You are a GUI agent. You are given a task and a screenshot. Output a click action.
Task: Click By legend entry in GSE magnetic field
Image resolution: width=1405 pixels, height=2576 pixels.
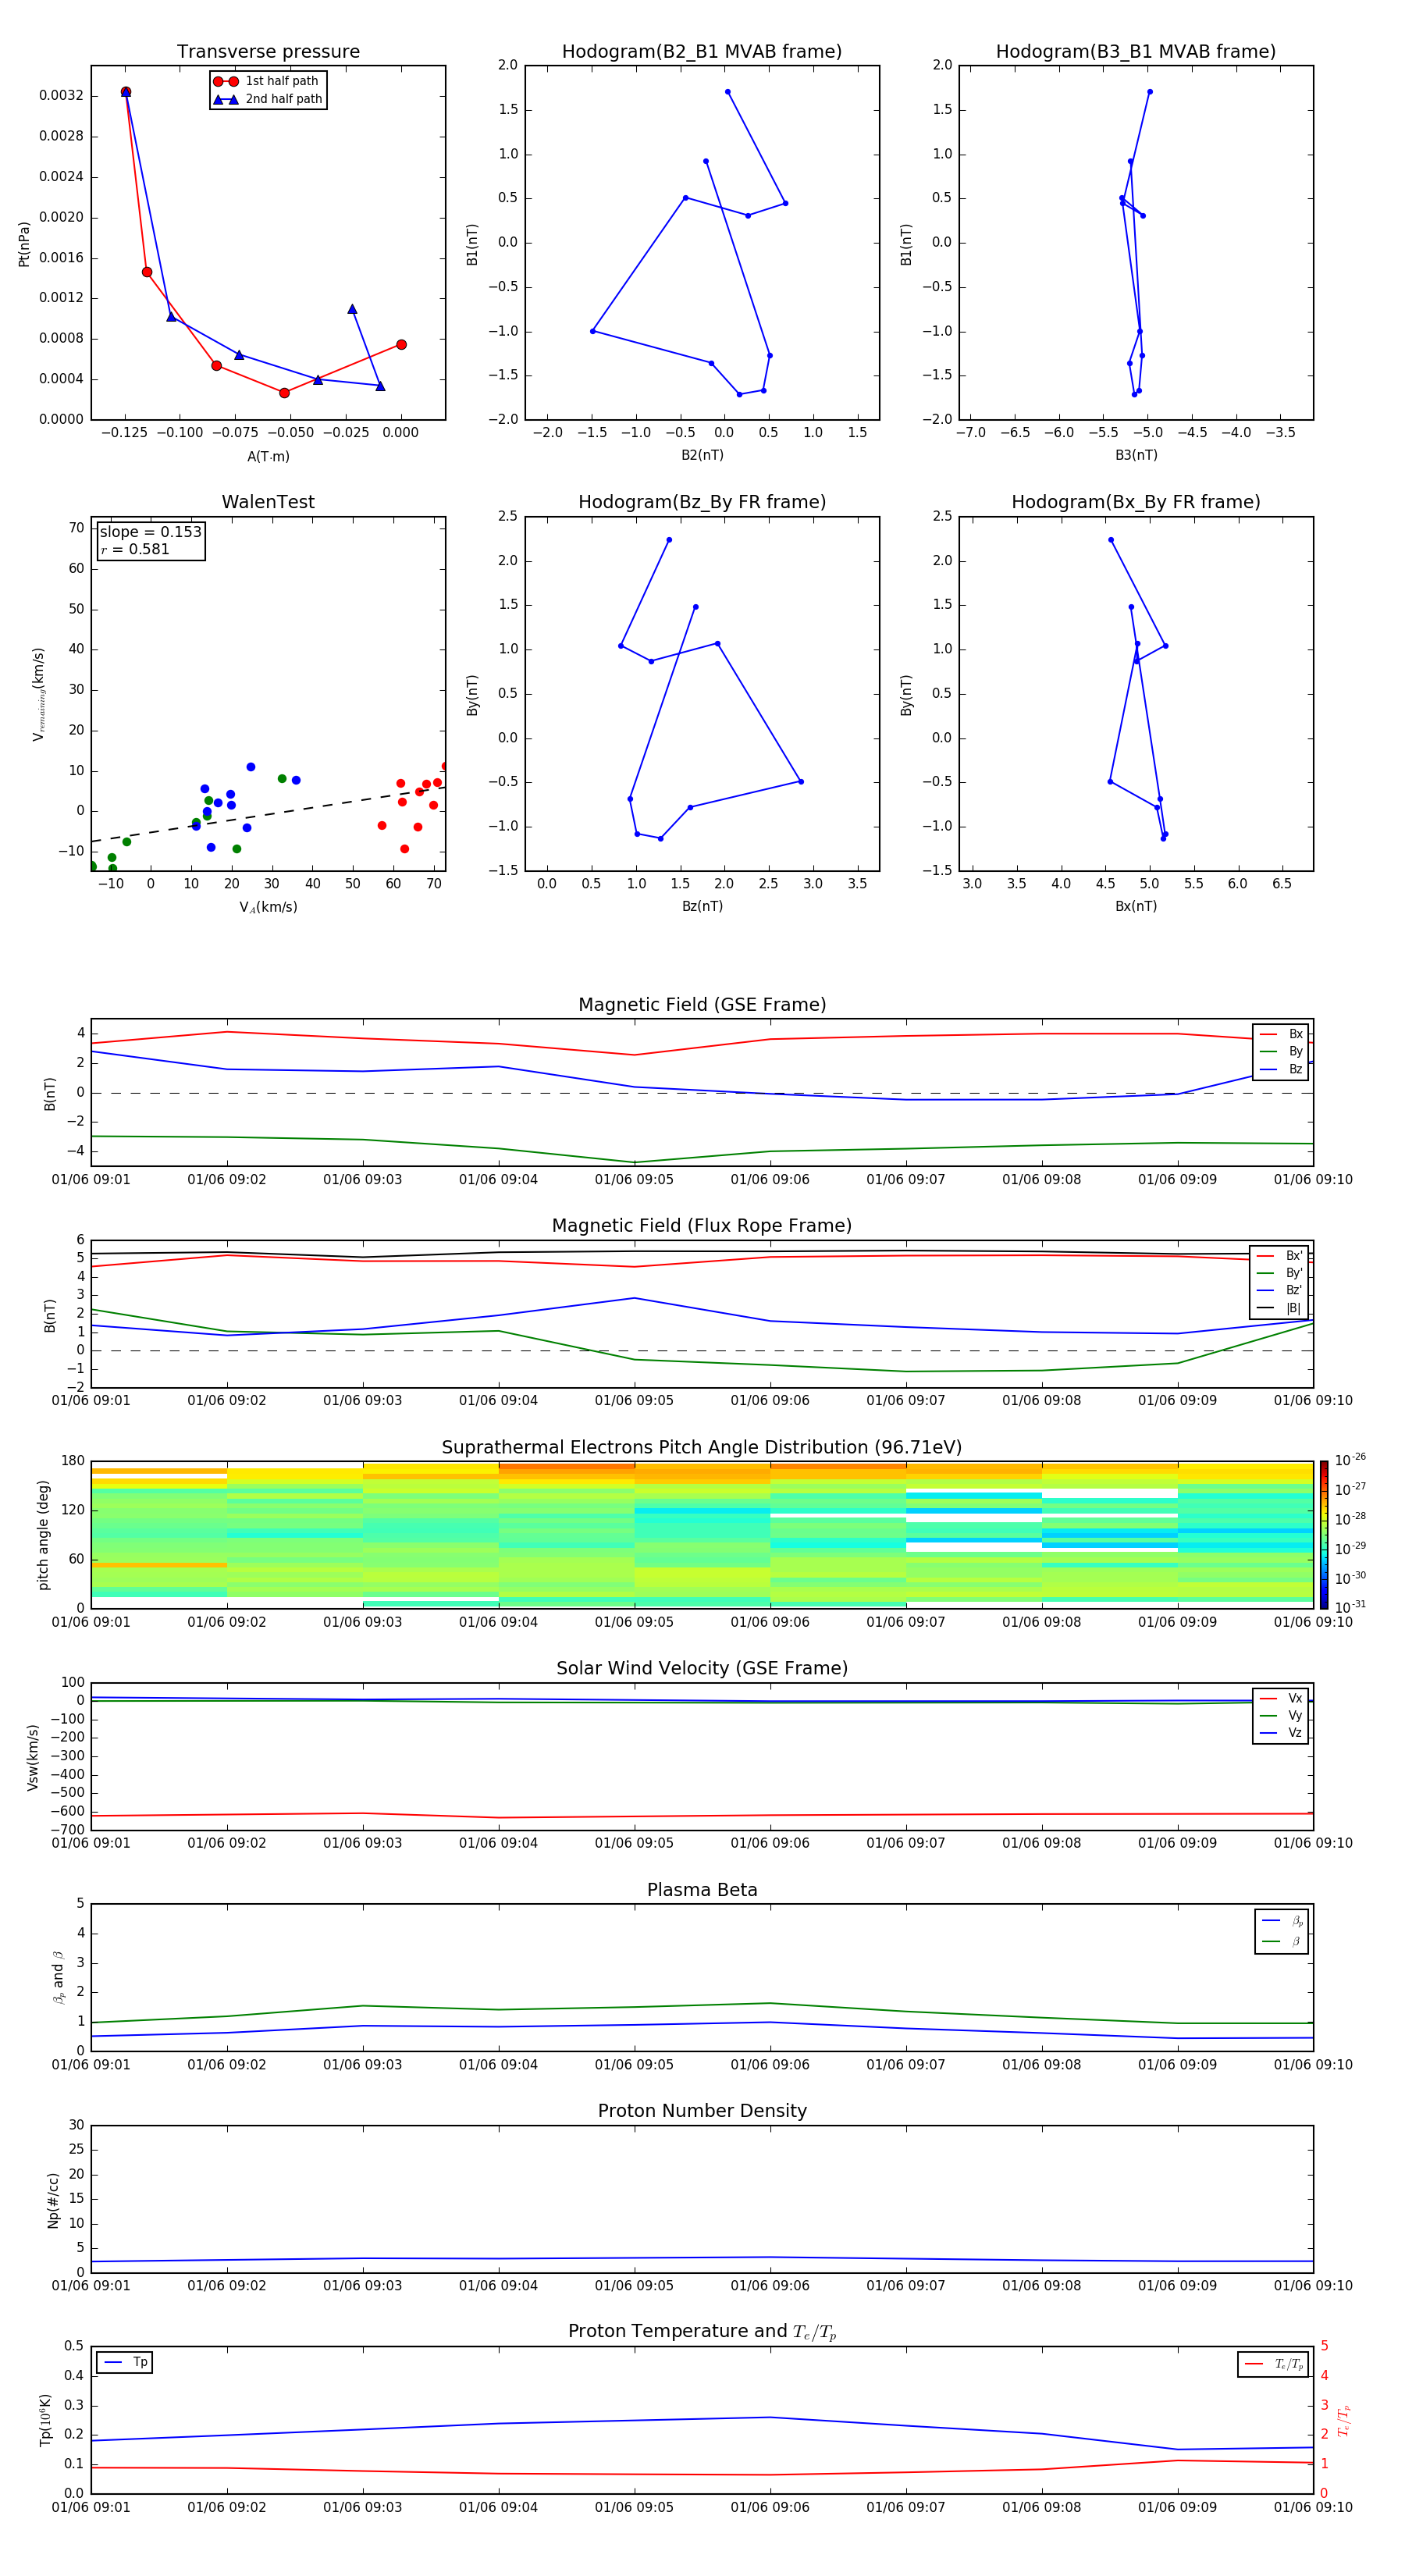pos(1281,1051)
